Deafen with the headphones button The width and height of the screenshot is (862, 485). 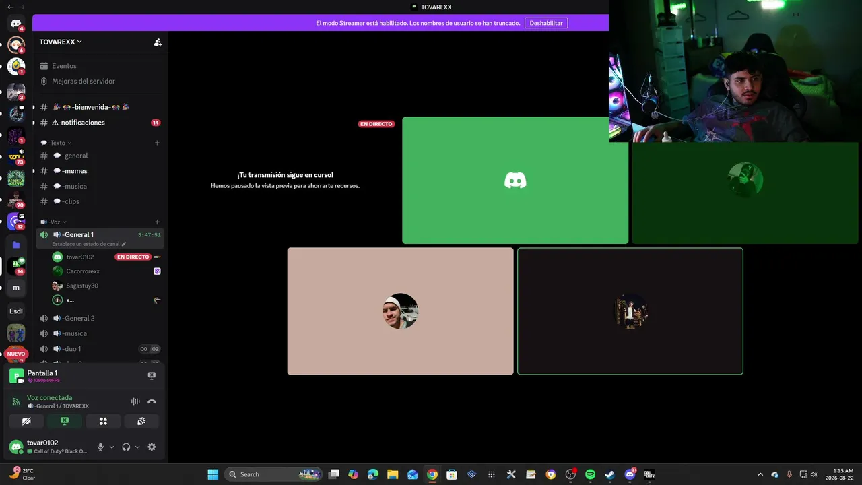click(126, 447)
